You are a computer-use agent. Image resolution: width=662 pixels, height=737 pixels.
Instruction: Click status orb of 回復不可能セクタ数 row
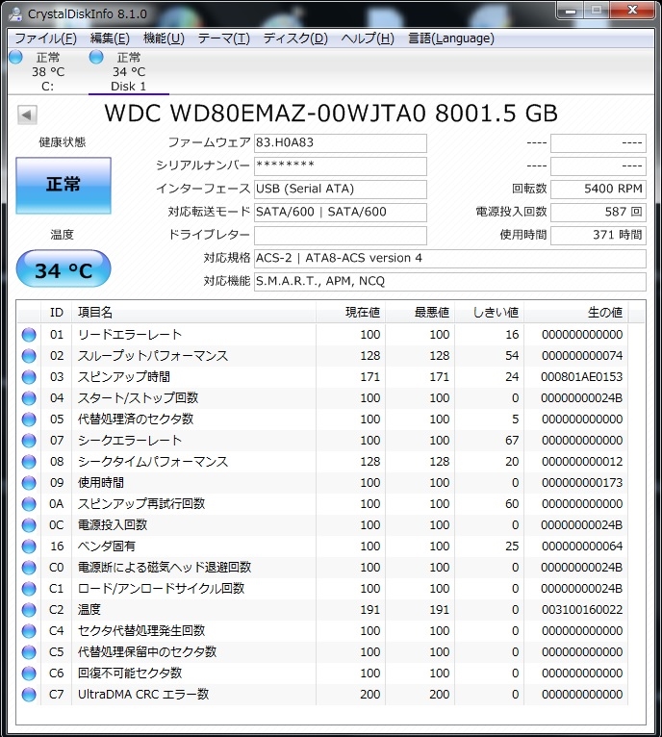click(29, 673)
